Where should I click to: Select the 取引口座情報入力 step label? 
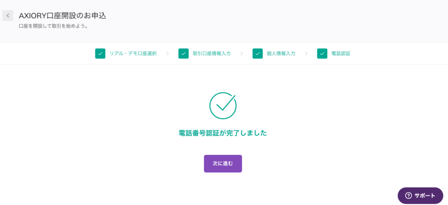[212, 54]
